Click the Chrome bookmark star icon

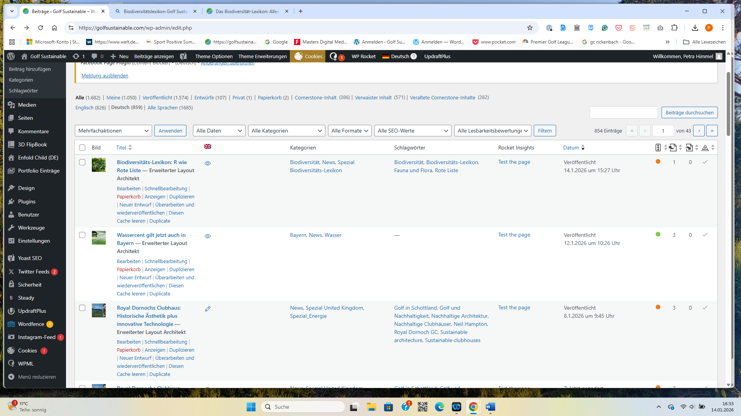click(530, 28)
